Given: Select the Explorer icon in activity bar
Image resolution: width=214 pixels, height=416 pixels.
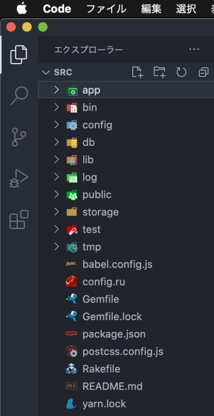Looking at the screenshot, I should (x=19, y=55).
